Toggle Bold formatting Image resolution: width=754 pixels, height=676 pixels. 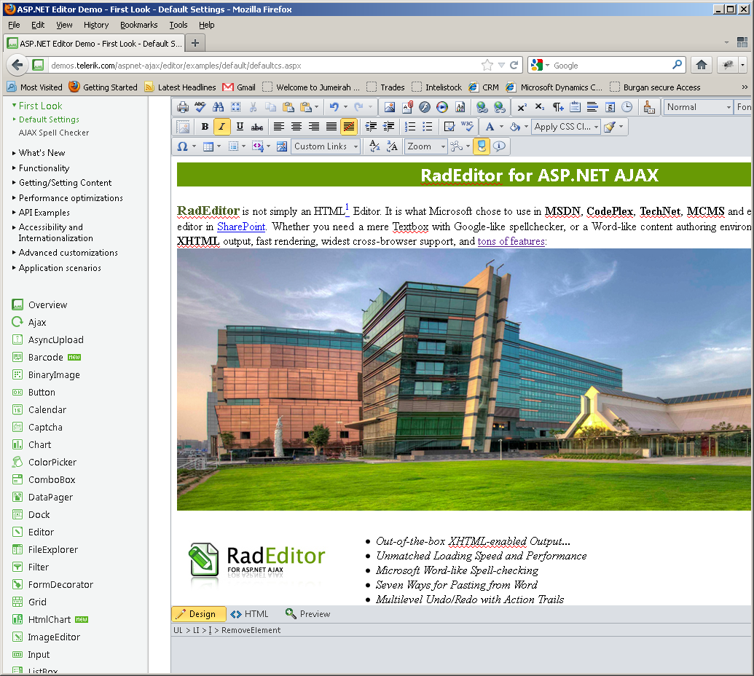(205, 127)
